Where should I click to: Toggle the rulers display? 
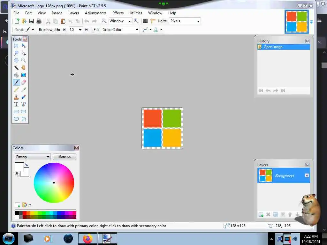coord(153,21)
